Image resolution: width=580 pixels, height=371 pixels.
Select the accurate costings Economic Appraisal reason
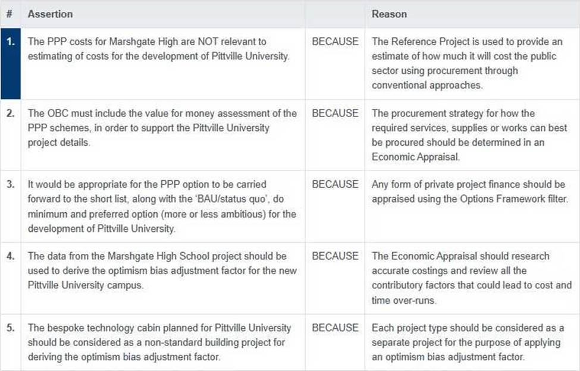(471, 278)
